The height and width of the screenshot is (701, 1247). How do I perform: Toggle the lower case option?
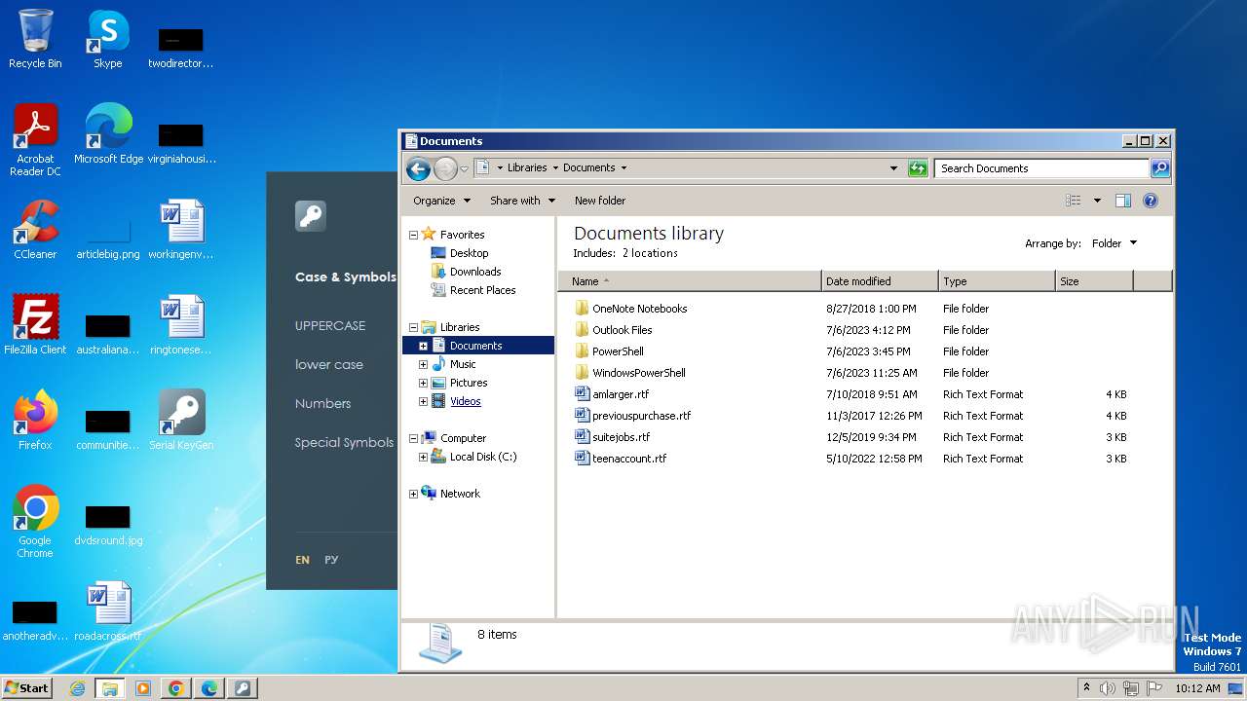(x=329, y=364)
